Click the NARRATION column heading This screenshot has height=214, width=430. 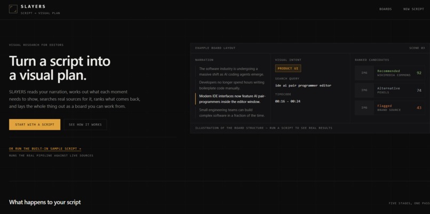[204, 60]
